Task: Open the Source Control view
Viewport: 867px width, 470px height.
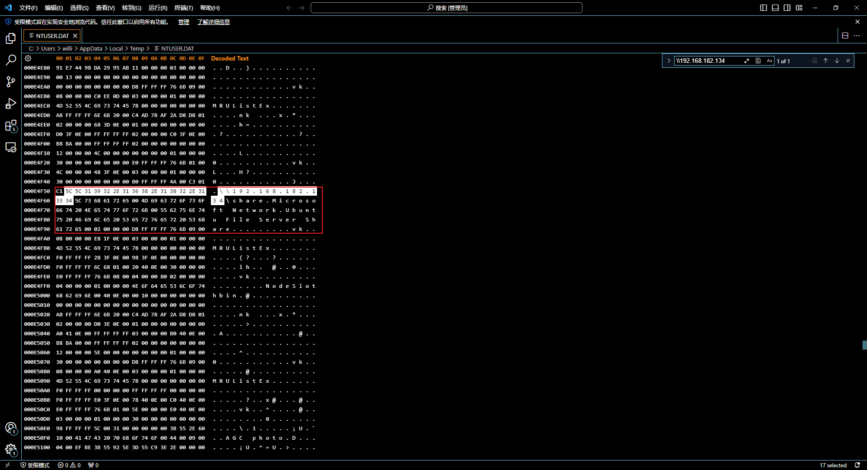Action: click(11, 82)
